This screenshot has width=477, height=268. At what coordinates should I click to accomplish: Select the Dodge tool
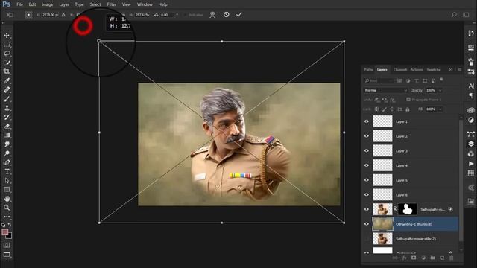pyautogui.click(x=7, y=153)
